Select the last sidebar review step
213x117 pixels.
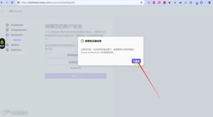(x=14, y=50)
